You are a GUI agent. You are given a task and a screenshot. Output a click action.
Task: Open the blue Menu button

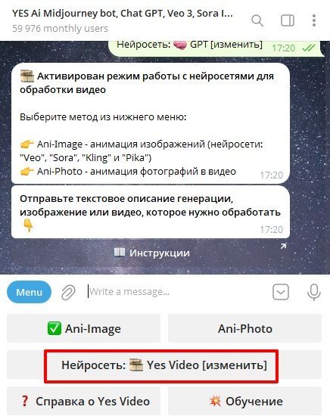tap(30, 292)
